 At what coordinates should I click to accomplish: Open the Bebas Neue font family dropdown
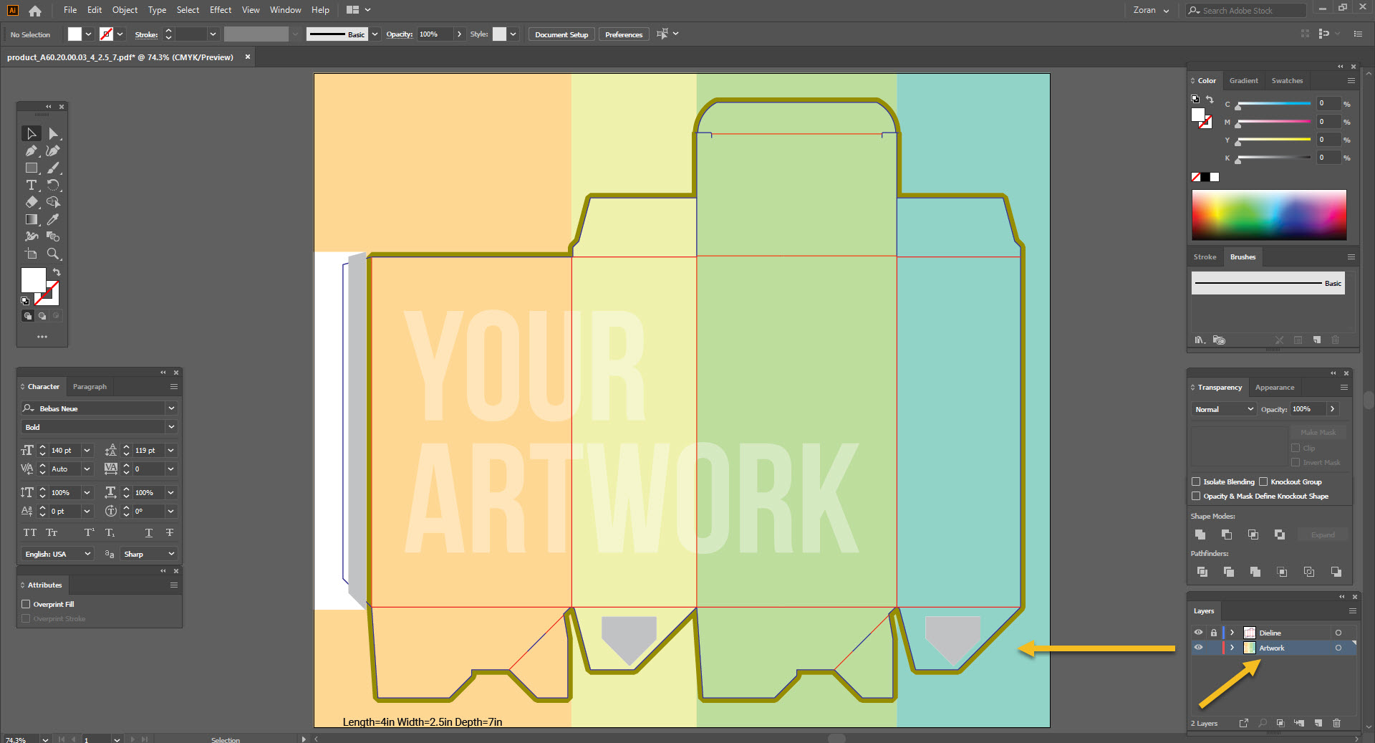[171, 408]
